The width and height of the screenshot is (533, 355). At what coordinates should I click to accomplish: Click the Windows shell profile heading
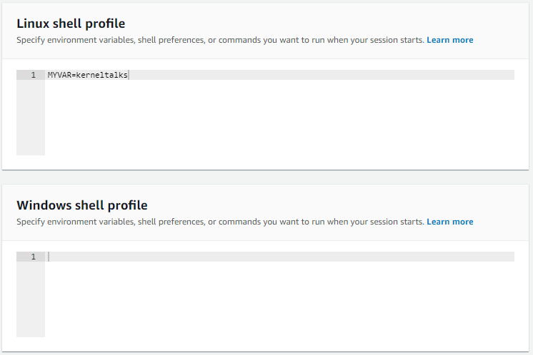[x=82, y=205]
